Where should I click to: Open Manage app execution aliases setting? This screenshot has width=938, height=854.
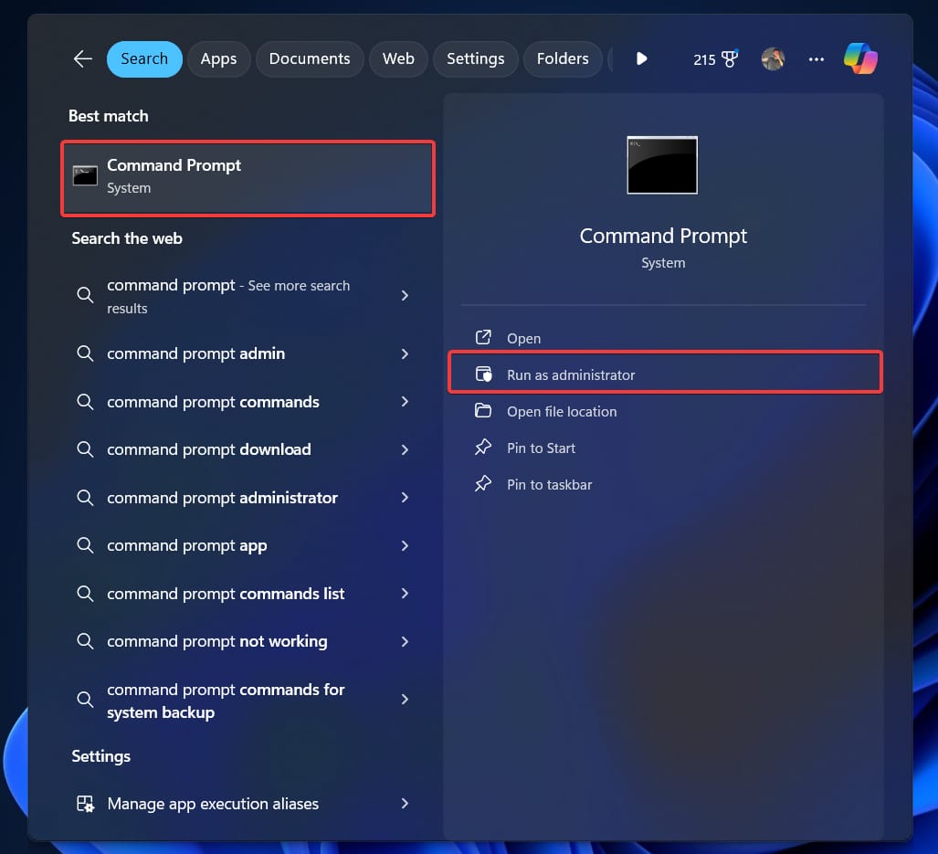pyautogui.click(x=244, y=803)
